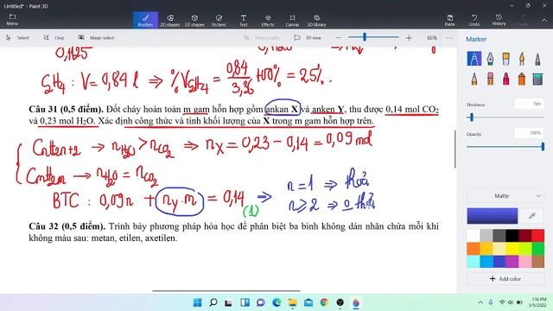This screenshot has height=311, width=553.
Task: Select the Watercolor brush
Action: (x=522, y=59)
